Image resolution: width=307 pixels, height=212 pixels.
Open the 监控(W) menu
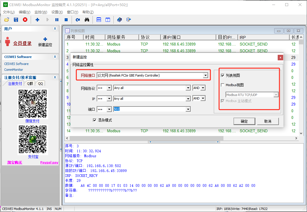41,12
